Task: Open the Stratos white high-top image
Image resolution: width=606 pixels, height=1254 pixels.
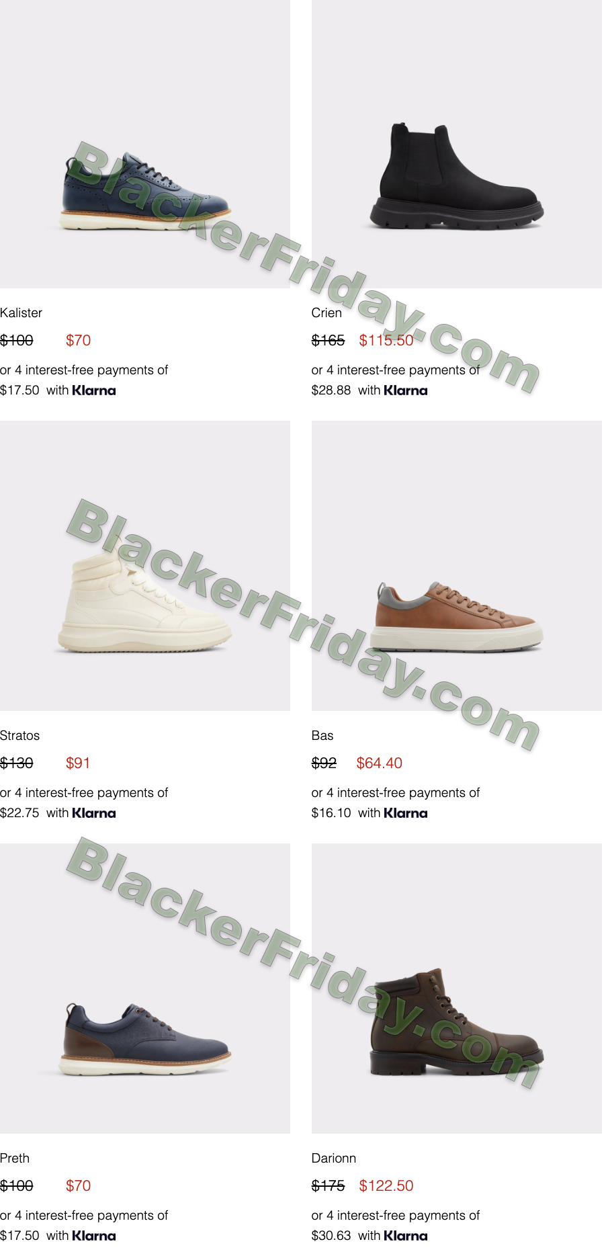Action: [145, 566]
